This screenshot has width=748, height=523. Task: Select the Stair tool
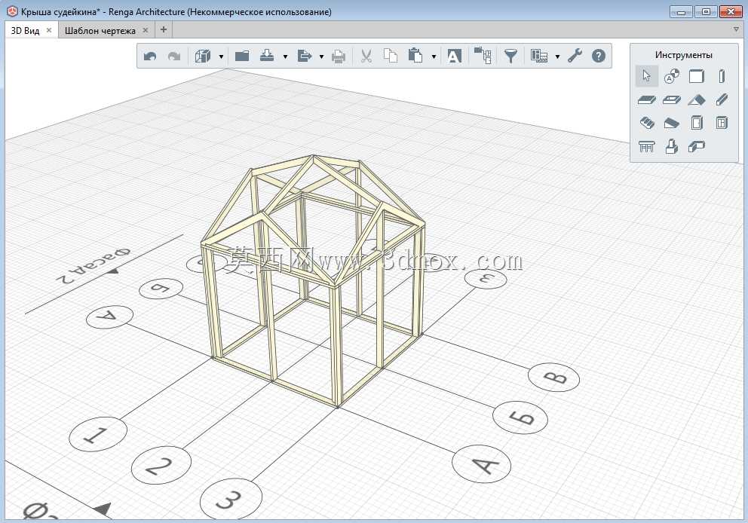(646, 123)
